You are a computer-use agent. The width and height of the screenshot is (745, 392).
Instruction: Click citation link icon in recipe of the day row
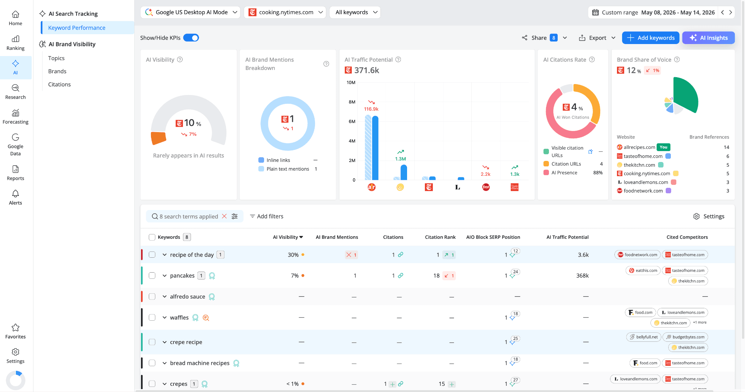401,255
